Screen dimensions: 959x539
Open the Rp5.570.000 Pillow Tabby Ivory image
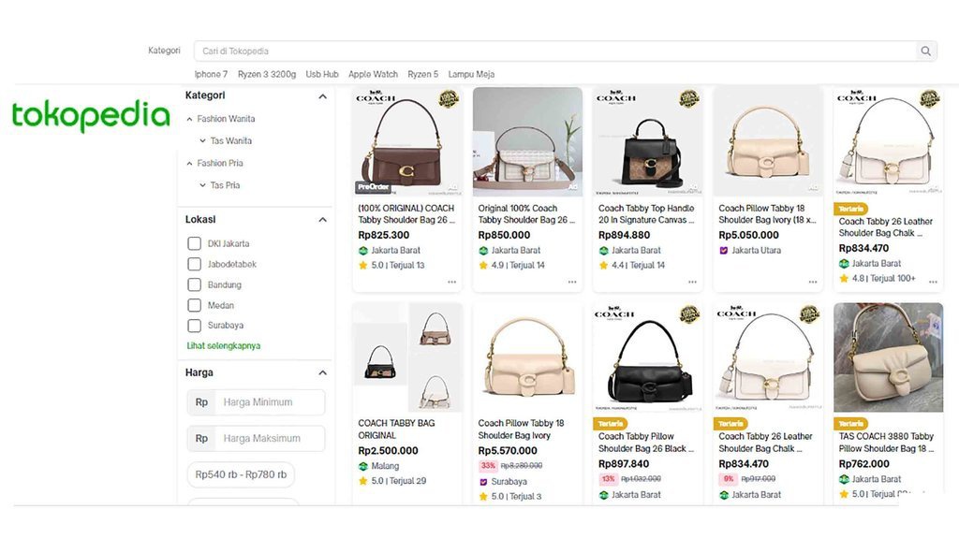[x=527, y=357]
